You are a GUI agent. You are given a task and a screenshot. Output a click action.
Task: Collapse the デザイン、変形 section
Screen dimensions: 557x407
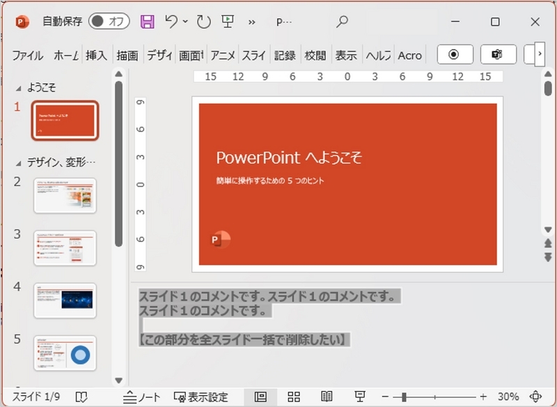pos(19,163)
